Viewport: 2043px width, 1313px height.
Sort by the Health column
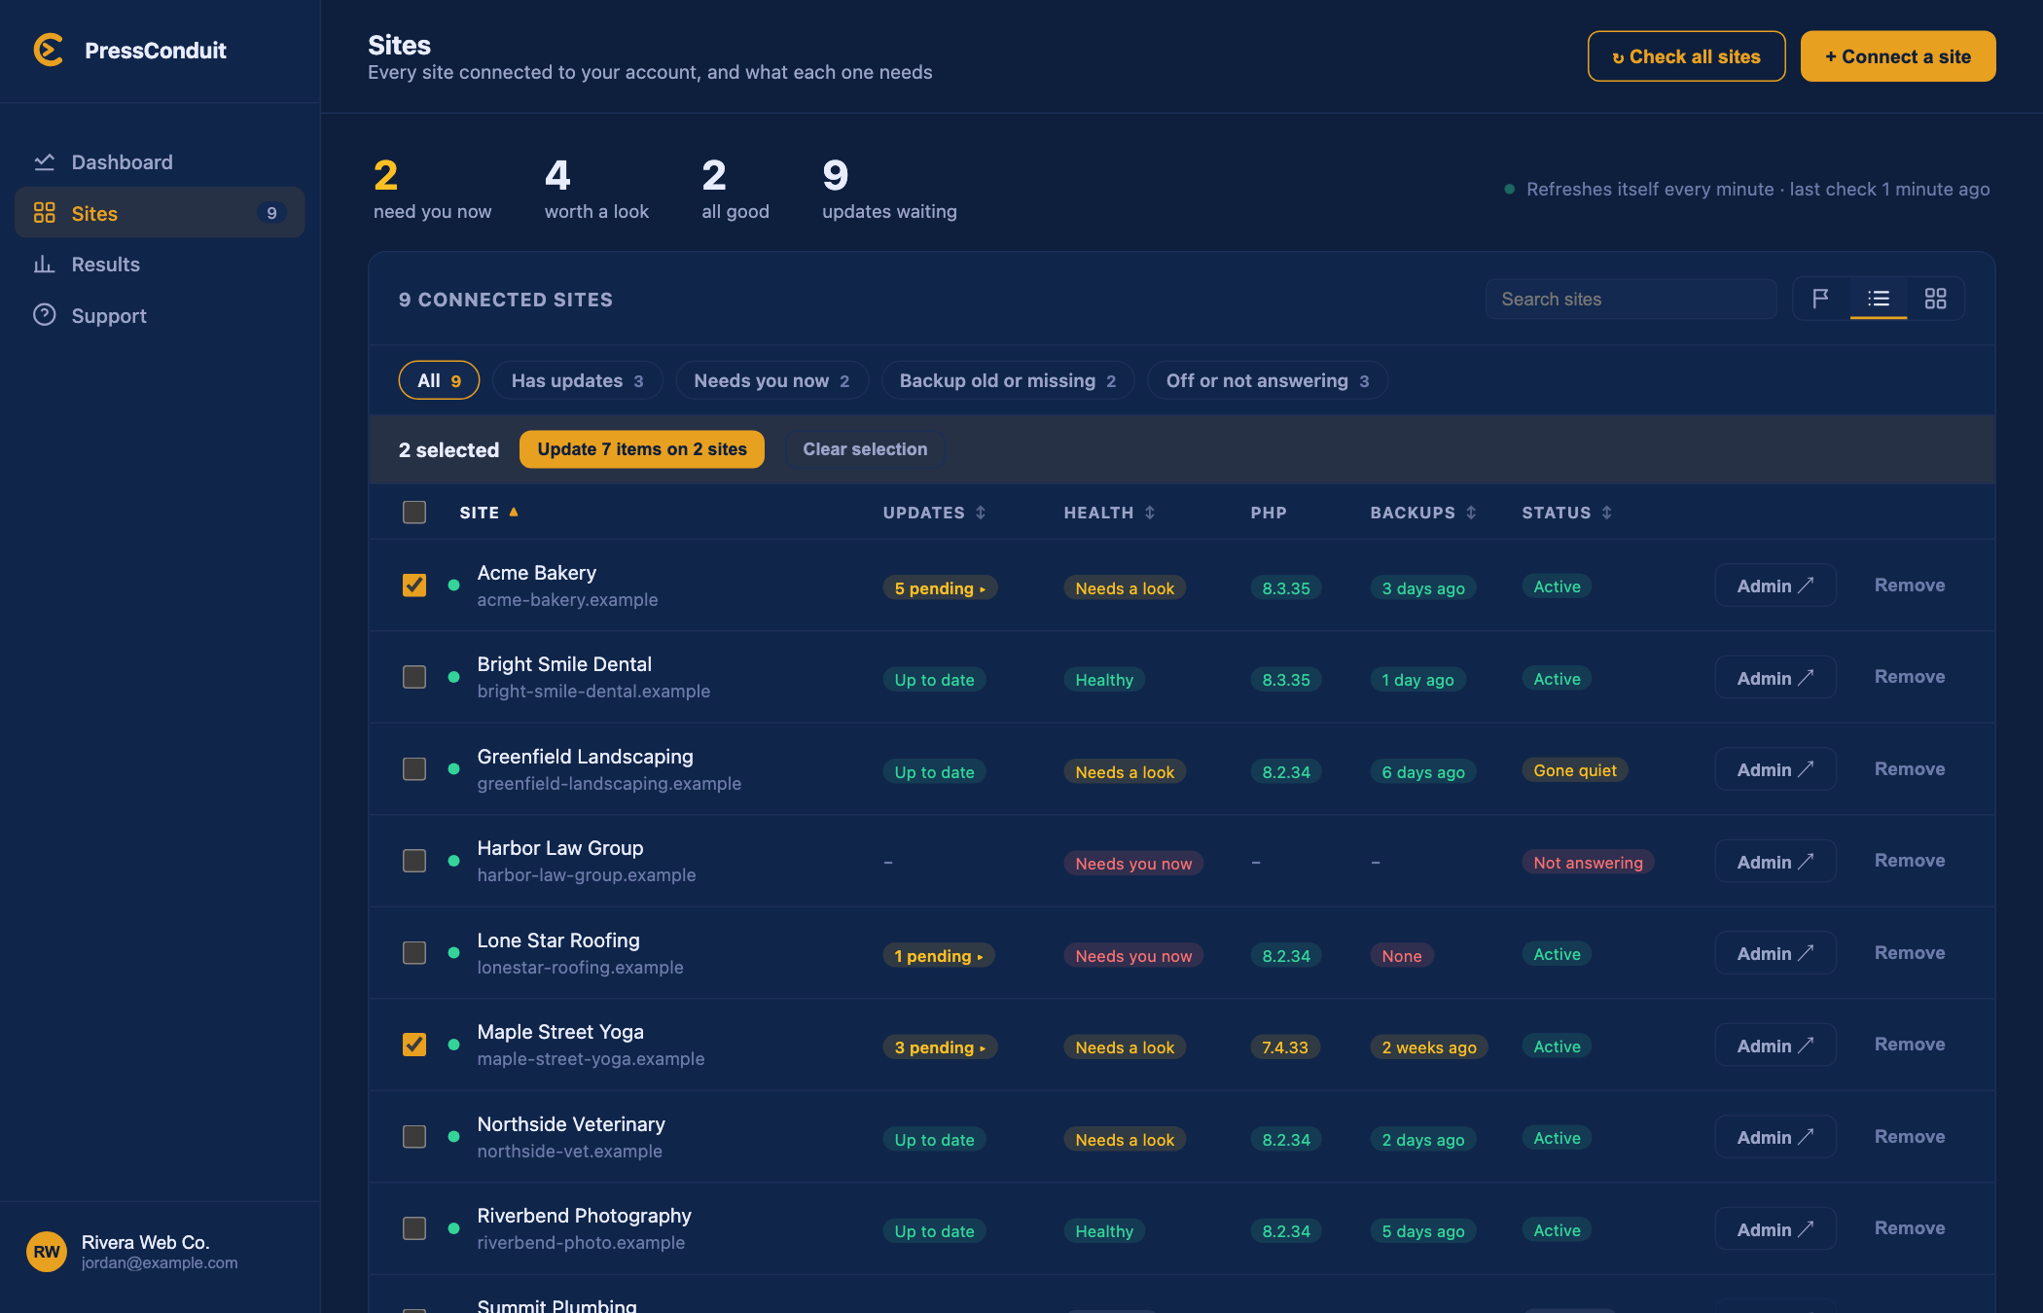pyautogui.click(x=1109, y=513)
